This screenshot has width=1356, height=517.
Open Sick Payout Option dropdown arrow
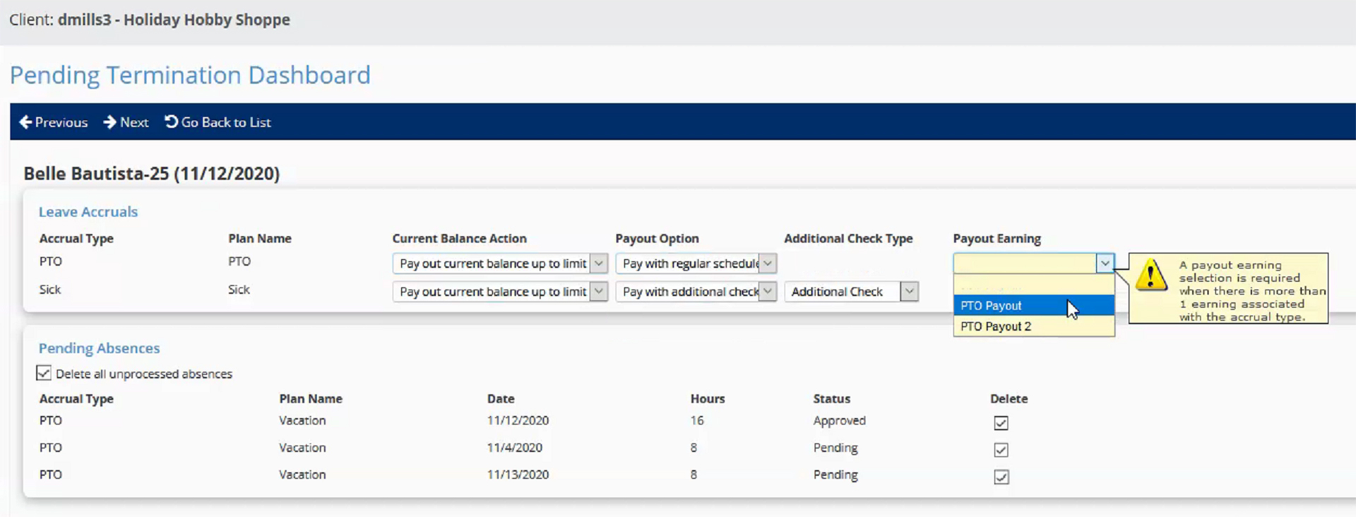point(768,292)
